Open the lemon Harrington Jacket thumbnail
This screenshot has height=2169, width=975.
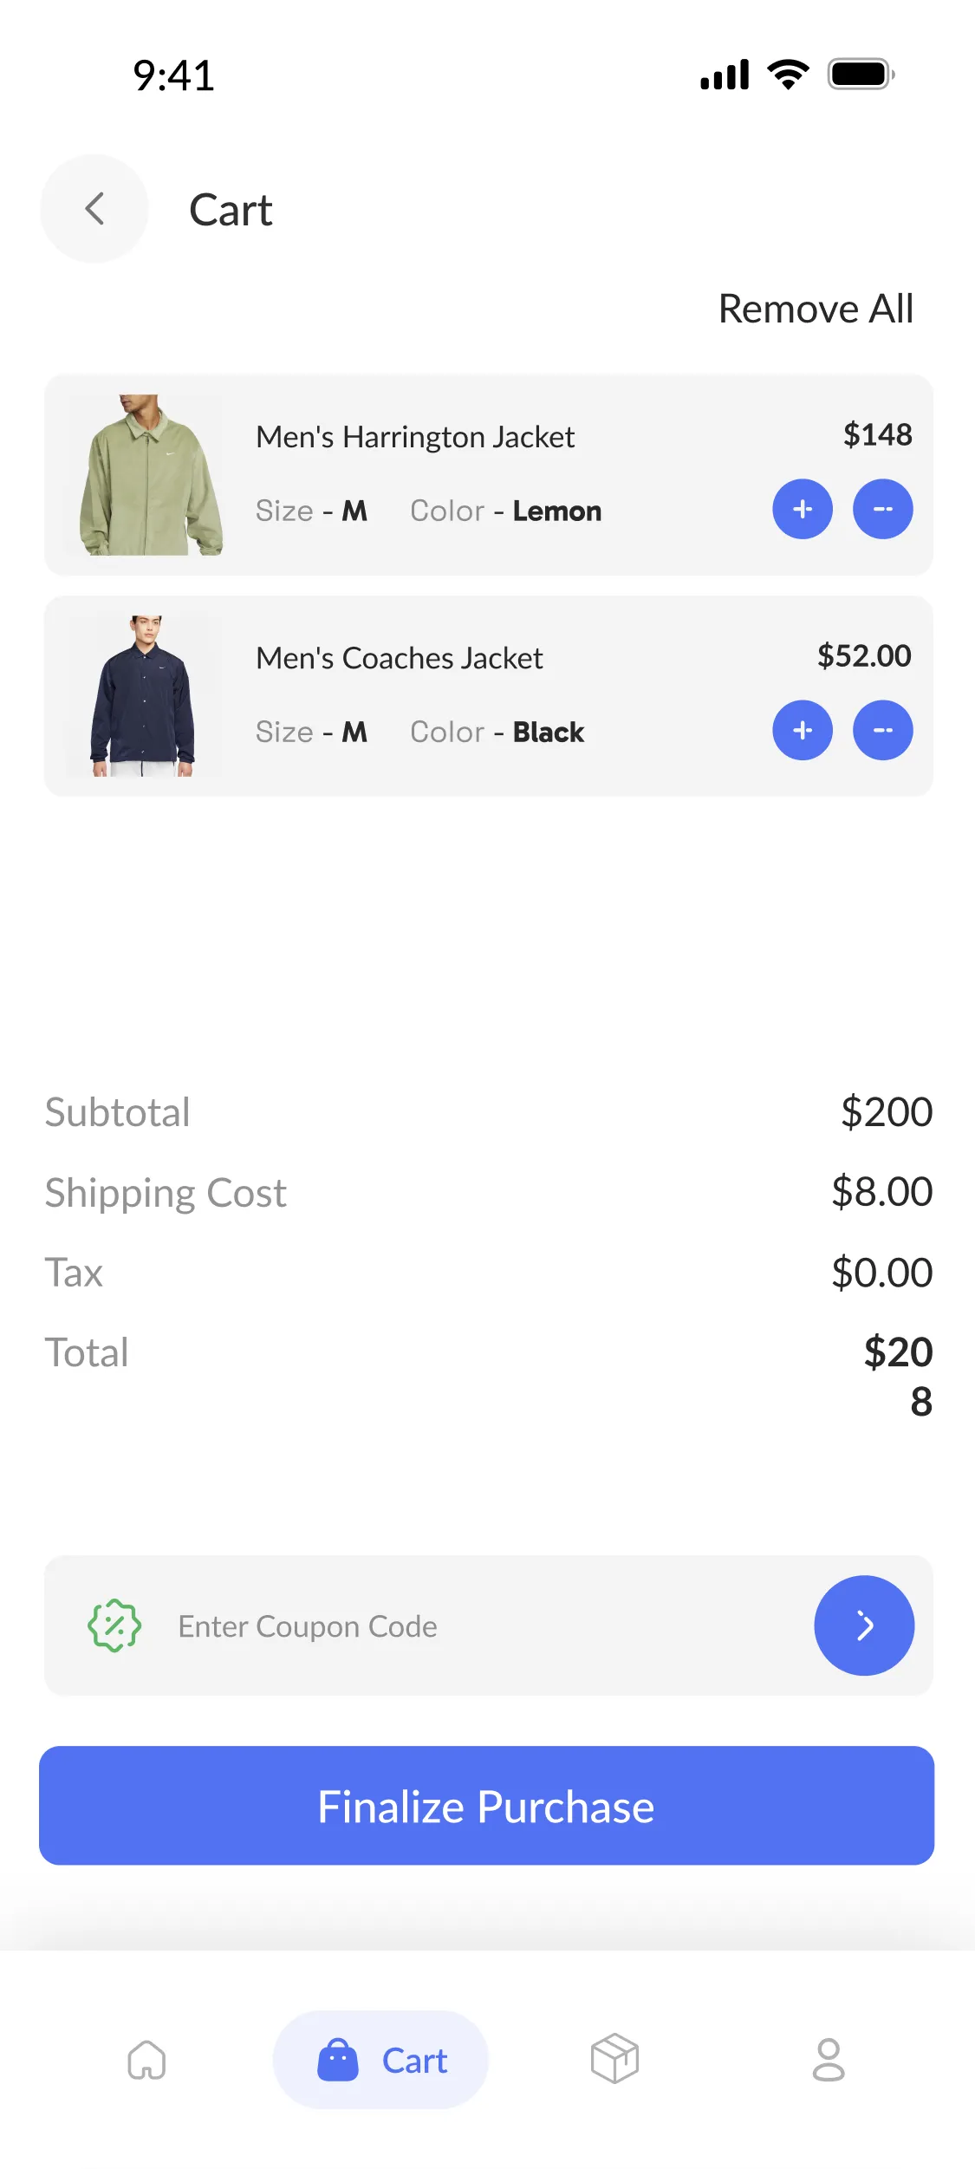[145, 475]
